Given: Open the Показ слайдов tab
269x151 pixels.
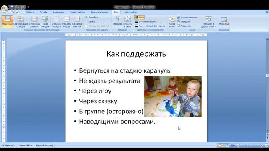Looking at the screenshot, I should point(77,12).
